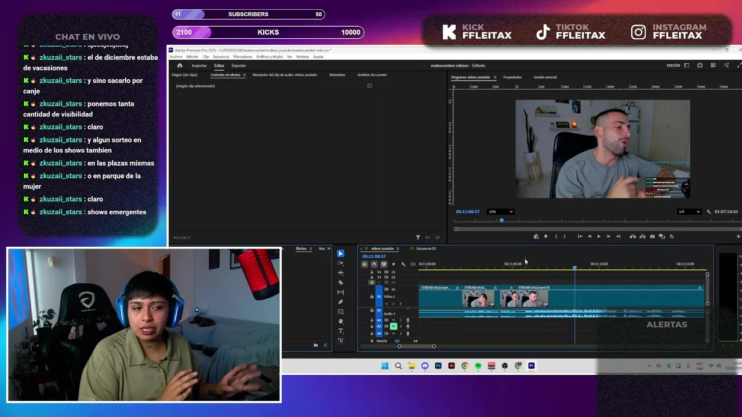Click Importar workspace button
The height and width of the screenshot is (417, 742).
click(199, 65)
